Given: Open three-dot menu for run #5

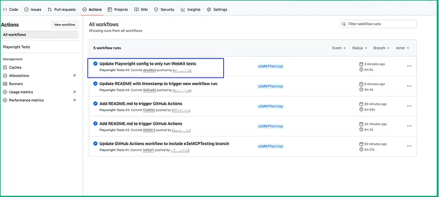Looking at the screenshot, I should click(x=409, y=66).
